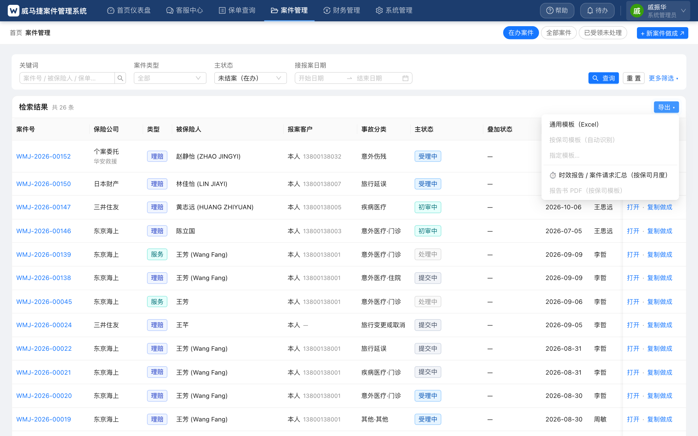Open 首页仪表盘 dashboard nav item
This screenshot has width=698, height=436.
tap(129, 11)
